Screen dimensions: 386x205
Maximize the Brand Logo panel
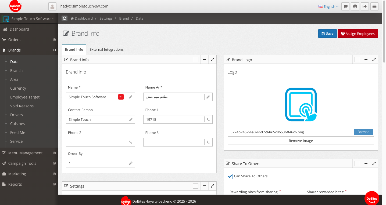pyautogui.click(x=374, y=60)
